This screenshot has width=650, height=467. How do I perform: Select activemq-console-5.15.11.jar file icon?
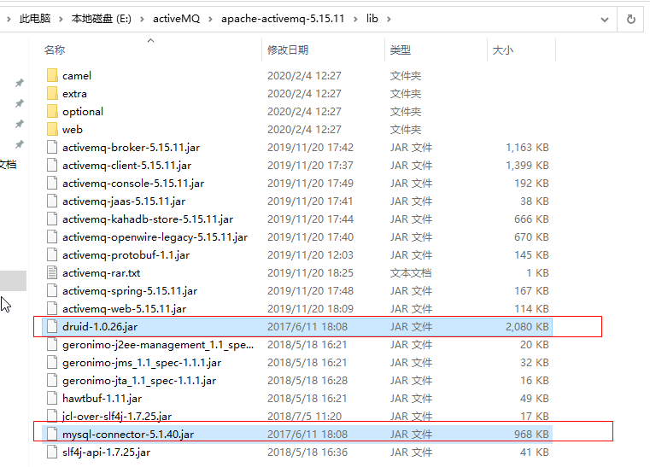[x=52, y=184]
